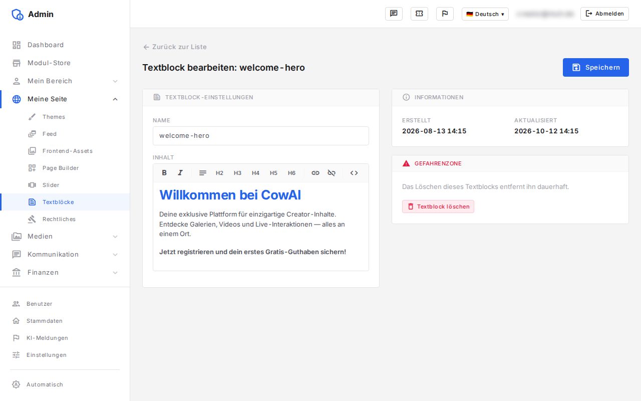This screenshot has height=401, width=641.
Task: Open Rechtliches submenu item
Action: [x=65, y=219]
